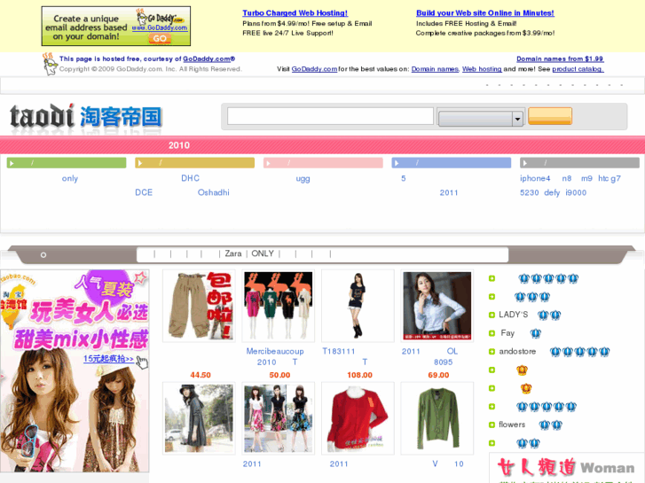645x483 pixels.
Task: Click the DCE keyword link
Action: (x=144, y=192)
